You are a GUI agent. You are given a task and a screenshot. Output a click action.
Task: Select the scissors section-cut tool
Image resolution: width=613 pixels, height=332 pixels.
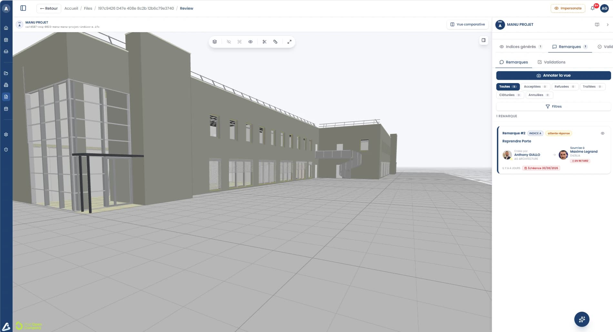click(265, 42)
